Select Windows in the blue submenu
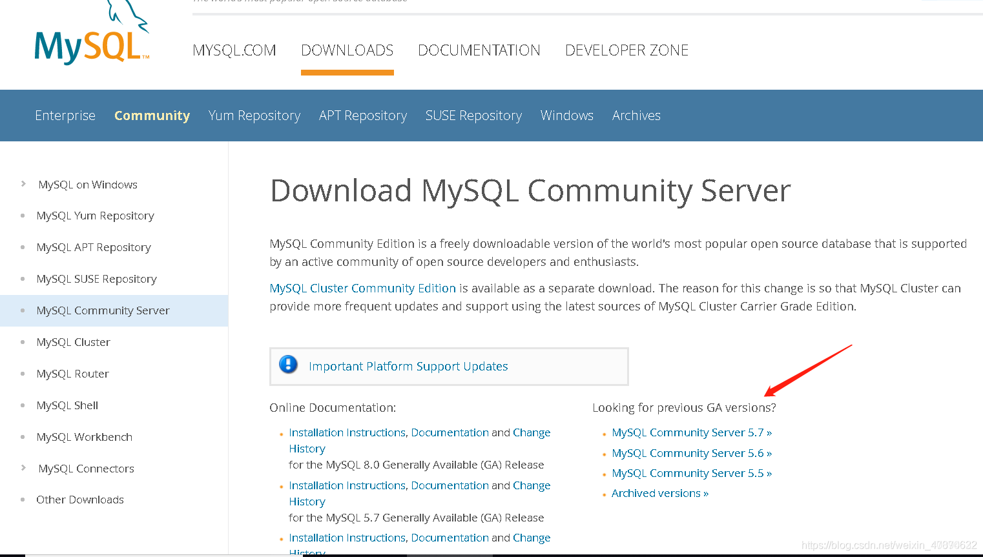Screen dimensions: 983x557 pos(567,116)
